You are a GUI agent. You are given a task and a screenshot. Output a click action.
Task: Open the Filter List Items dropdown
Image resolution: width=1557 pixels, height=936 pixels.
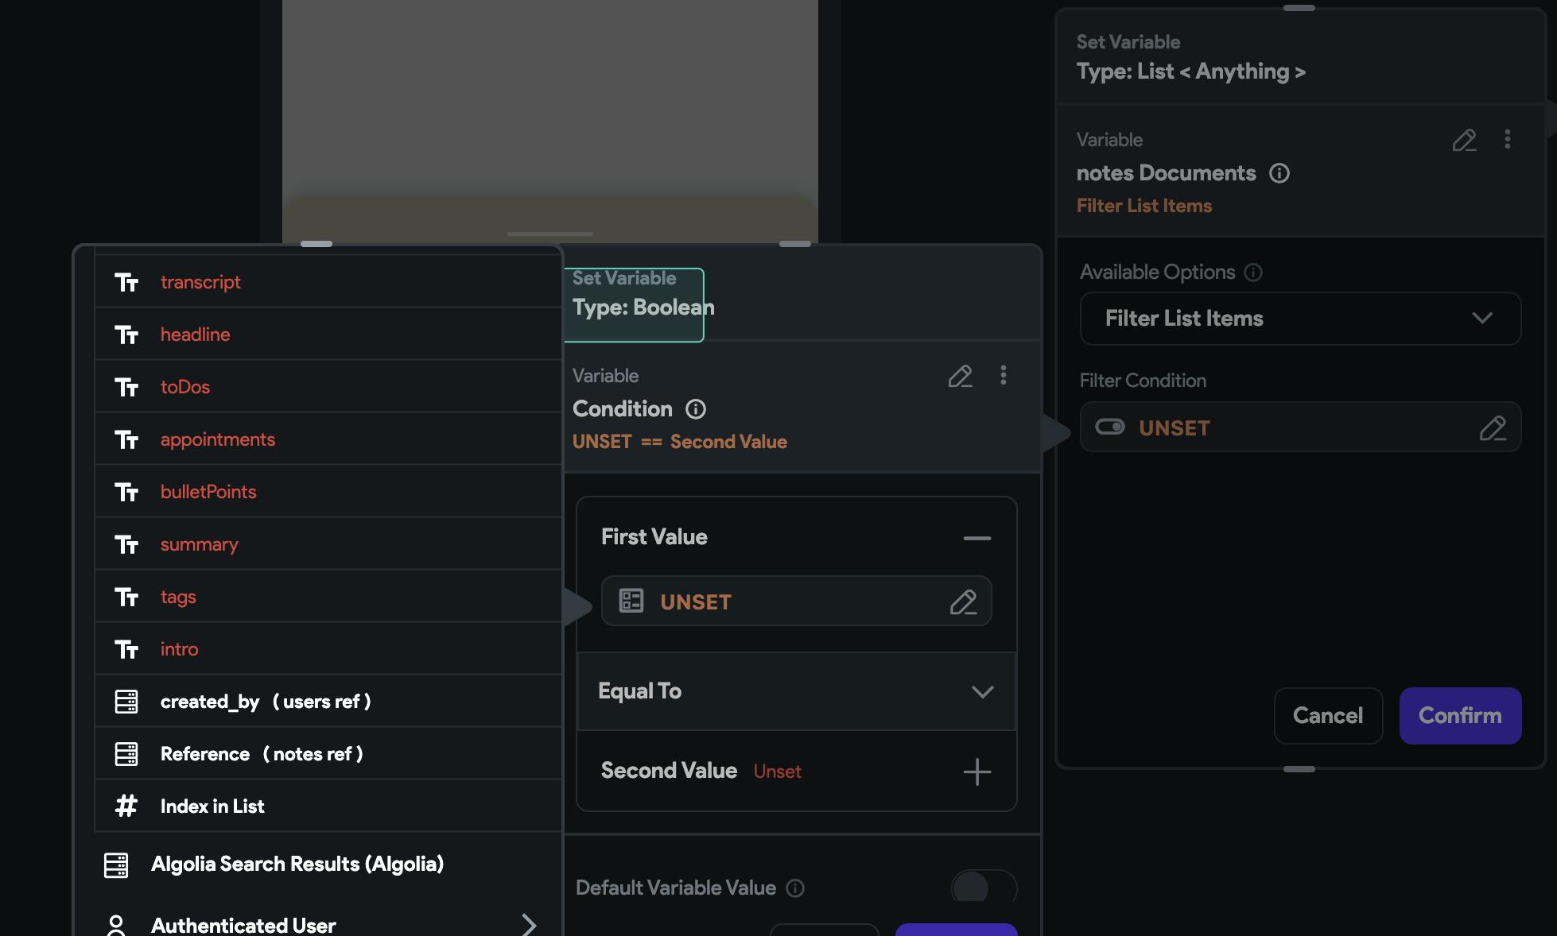[x=1300, y=319]
